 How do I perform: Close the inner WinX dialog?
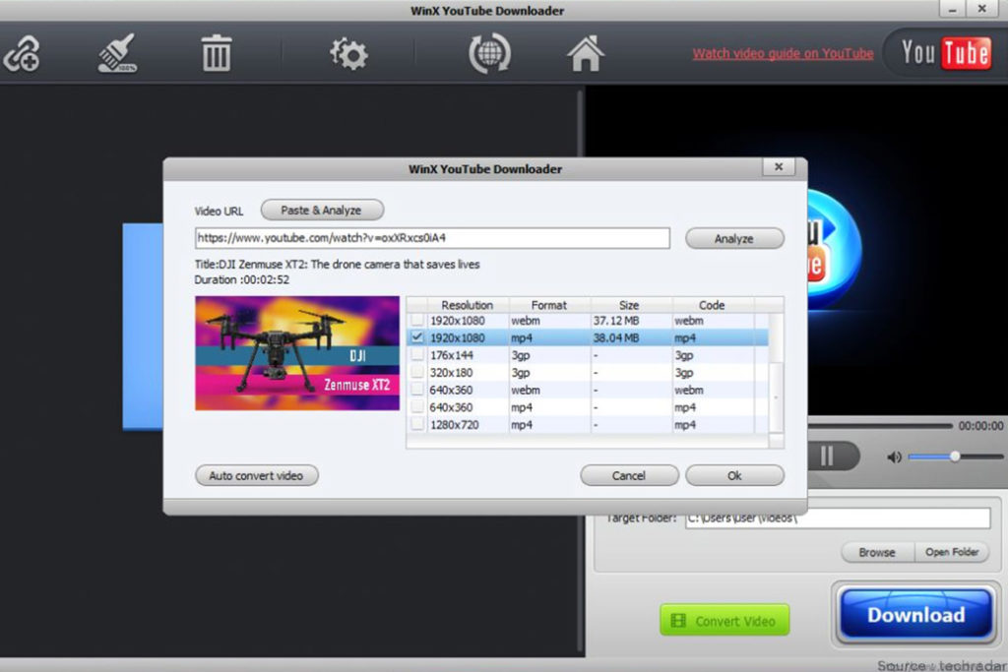pos(779,167)
